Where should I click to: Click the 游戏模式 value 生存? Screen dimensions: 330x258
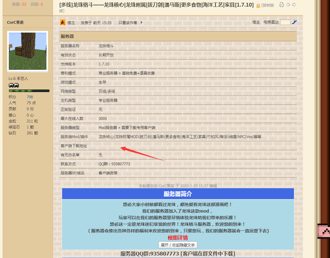click(102, 82)
